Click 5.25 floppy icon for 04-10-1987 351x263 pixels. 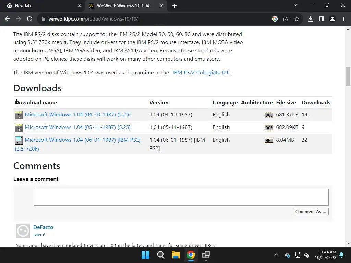tap(19, 115)
